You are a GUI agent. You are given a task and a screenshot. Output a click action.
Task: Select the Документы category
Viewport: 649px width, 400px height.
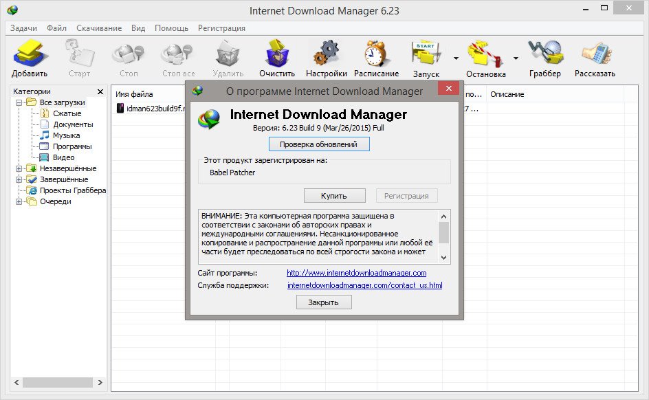tap(73, 124)
